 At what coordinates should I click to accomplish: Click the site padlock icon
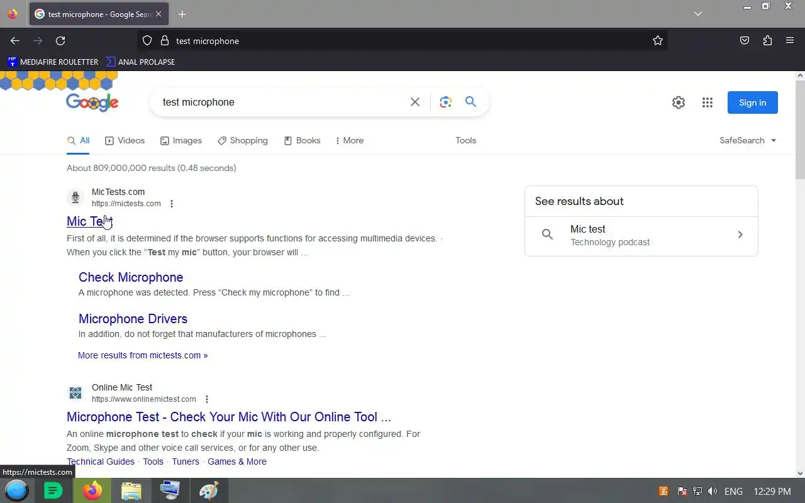pyautogui.click(x=165, y=41)
